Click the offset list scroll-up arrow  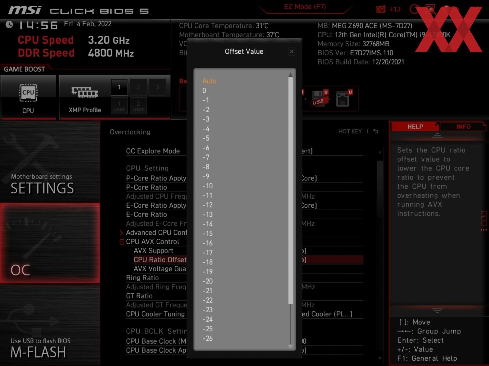click(x=290, y=74)
